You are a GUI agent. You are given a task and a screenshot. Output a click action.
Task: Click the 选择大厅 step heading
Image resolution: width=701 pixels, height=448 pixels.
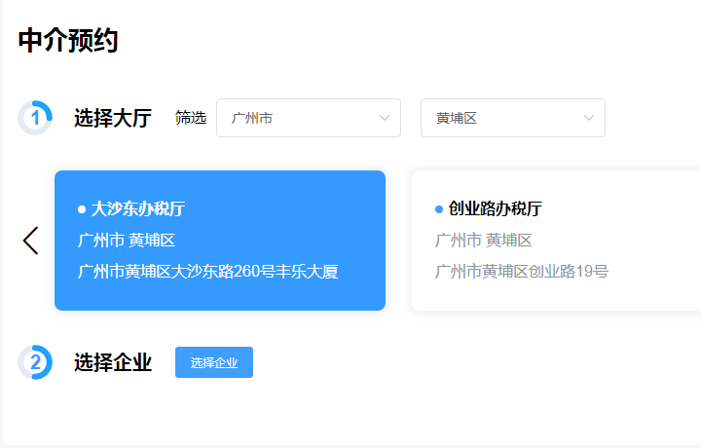tap(113, 118)
